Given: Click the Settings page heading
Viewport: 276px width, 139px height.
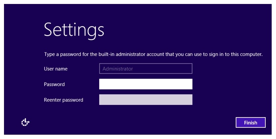Looking at the screenshot, I should [x=74, y=30].
